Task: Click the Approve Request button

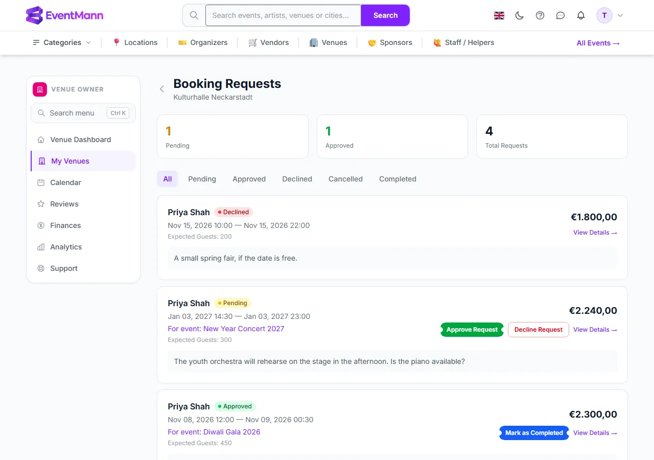Action: click(472, 330)
